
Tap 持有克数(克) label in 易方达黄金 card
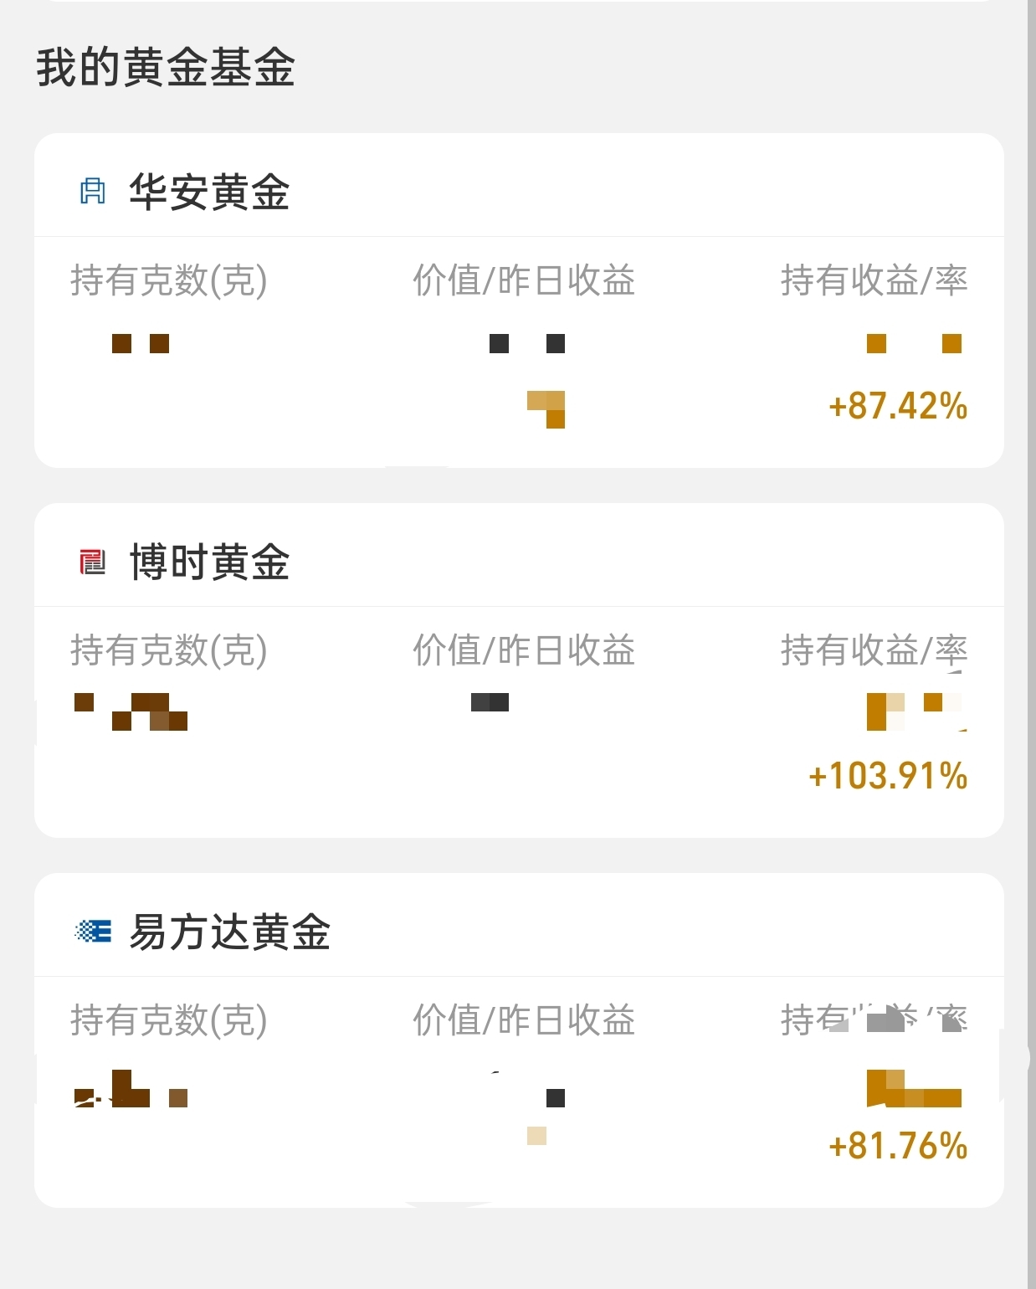[169, 1020]
